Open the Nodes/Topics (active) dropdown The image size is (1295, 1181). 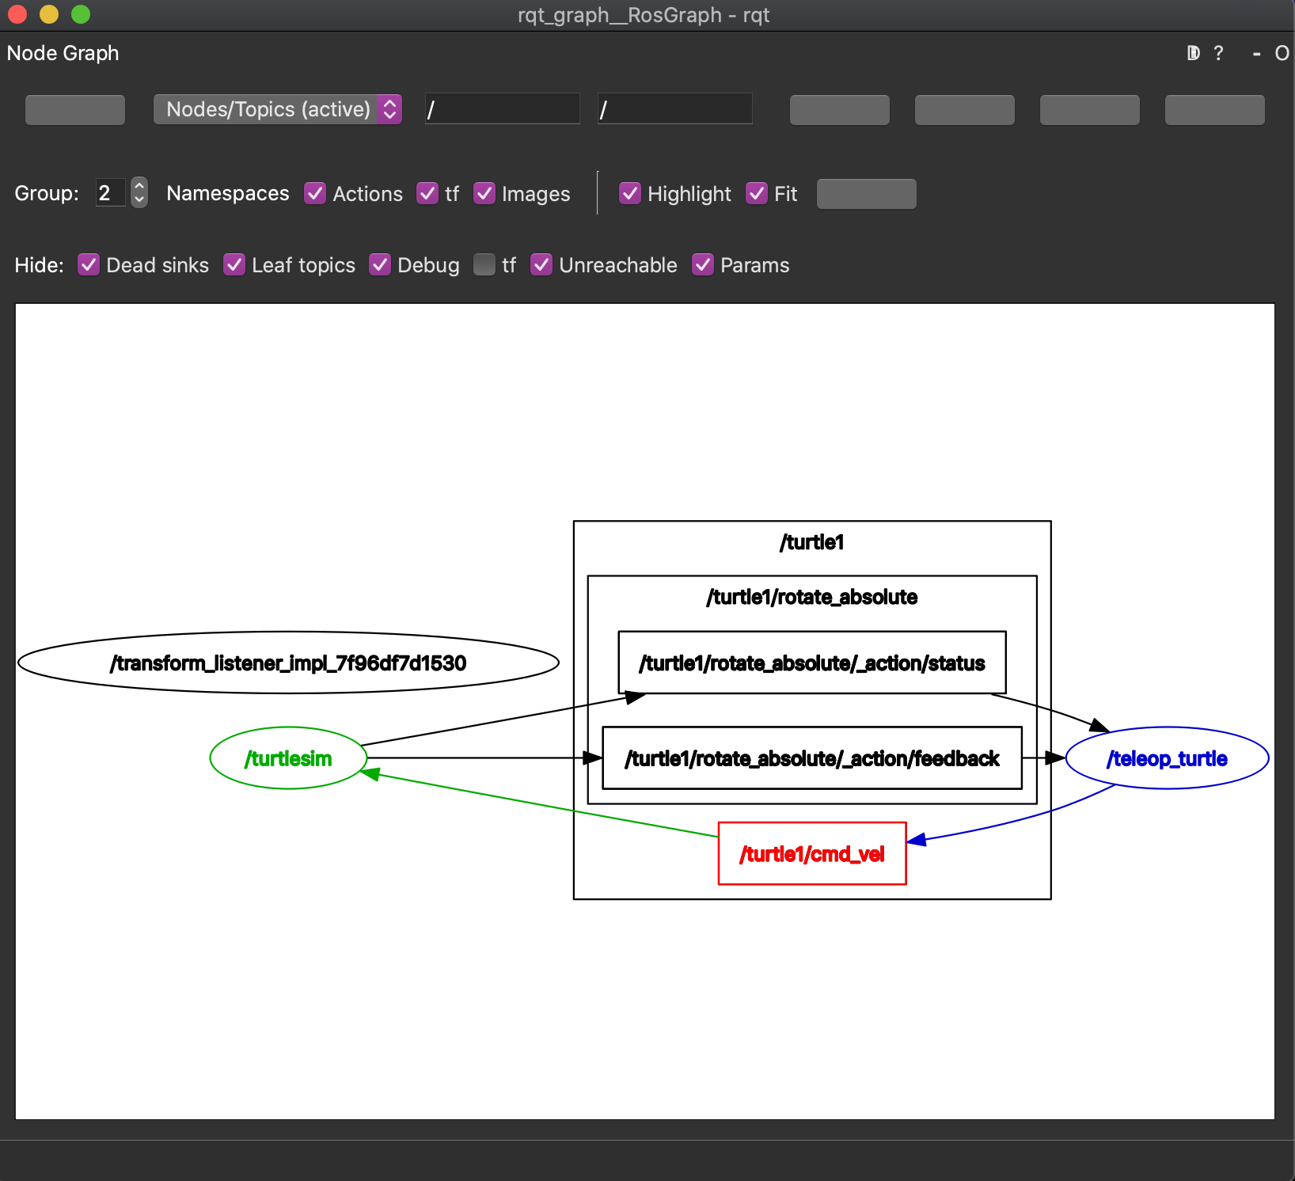coord(277,109)
